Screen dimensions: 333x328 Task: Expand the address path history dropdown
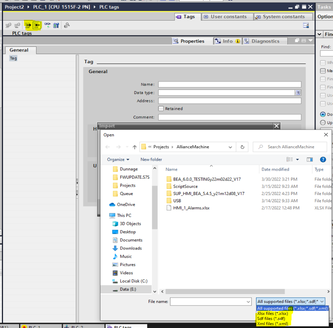[230, 147]
